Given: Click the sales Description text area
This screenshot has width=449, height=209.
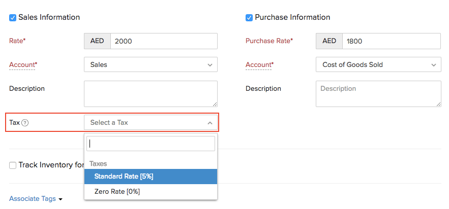Looking at the screenshot, I should tap(151, 93).
